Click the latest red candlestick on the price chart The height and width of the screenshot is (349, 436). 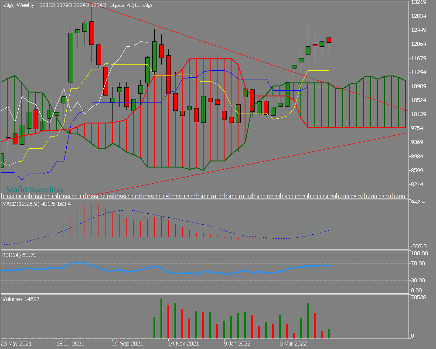[x=329, y=40]
